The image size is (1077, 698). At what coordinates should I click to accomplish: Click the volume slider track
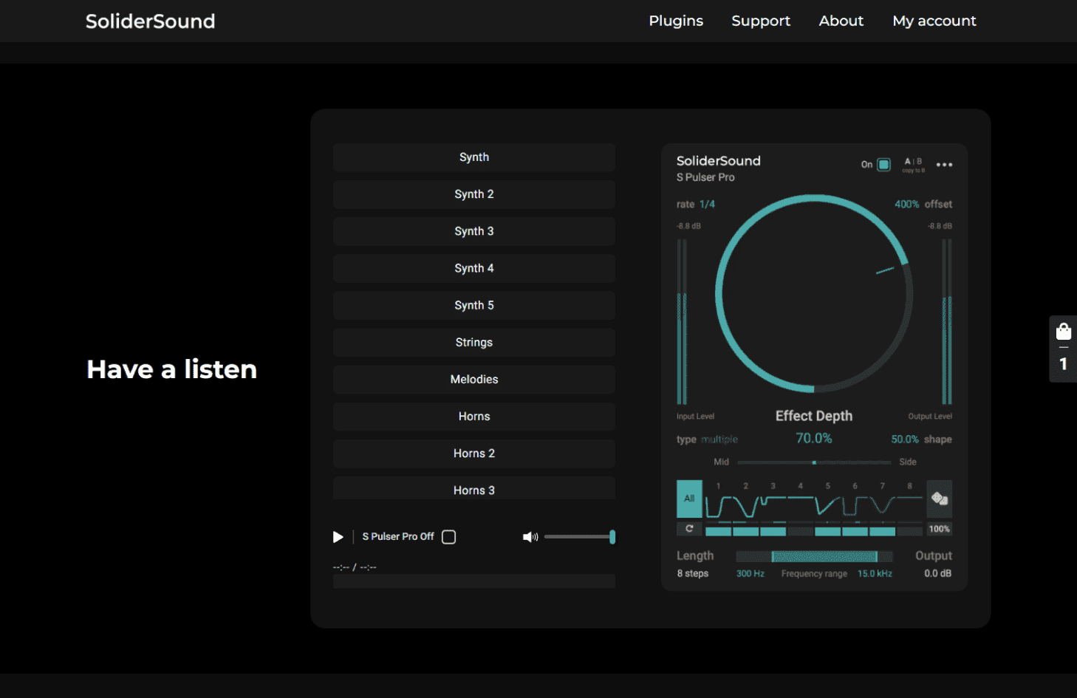pos(578,537)
